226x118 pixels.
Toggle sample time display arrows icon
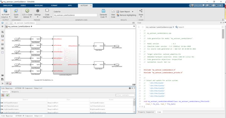3,40
